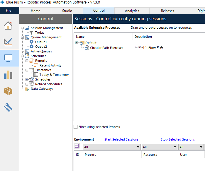
Task: Click the Active Queues icon
Action: pos(27,51)
